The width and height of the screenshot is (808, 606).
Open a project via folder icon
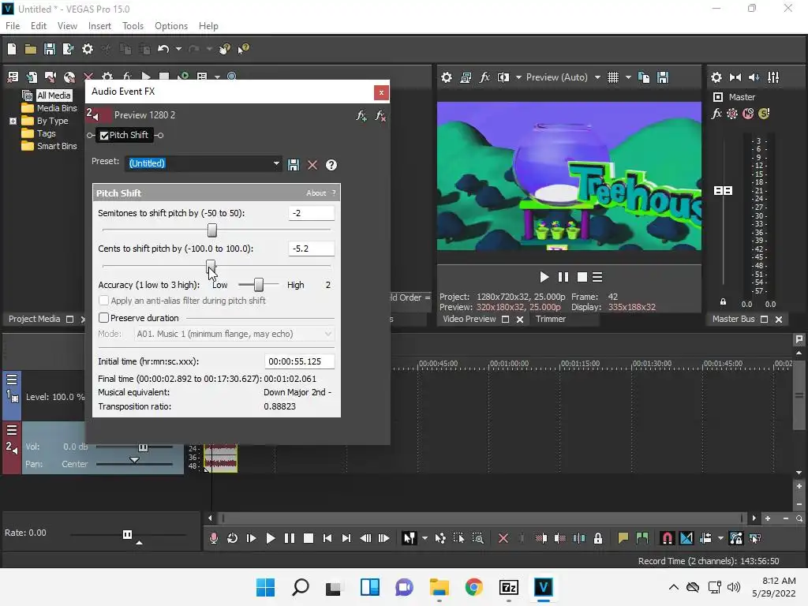point(31,50)
